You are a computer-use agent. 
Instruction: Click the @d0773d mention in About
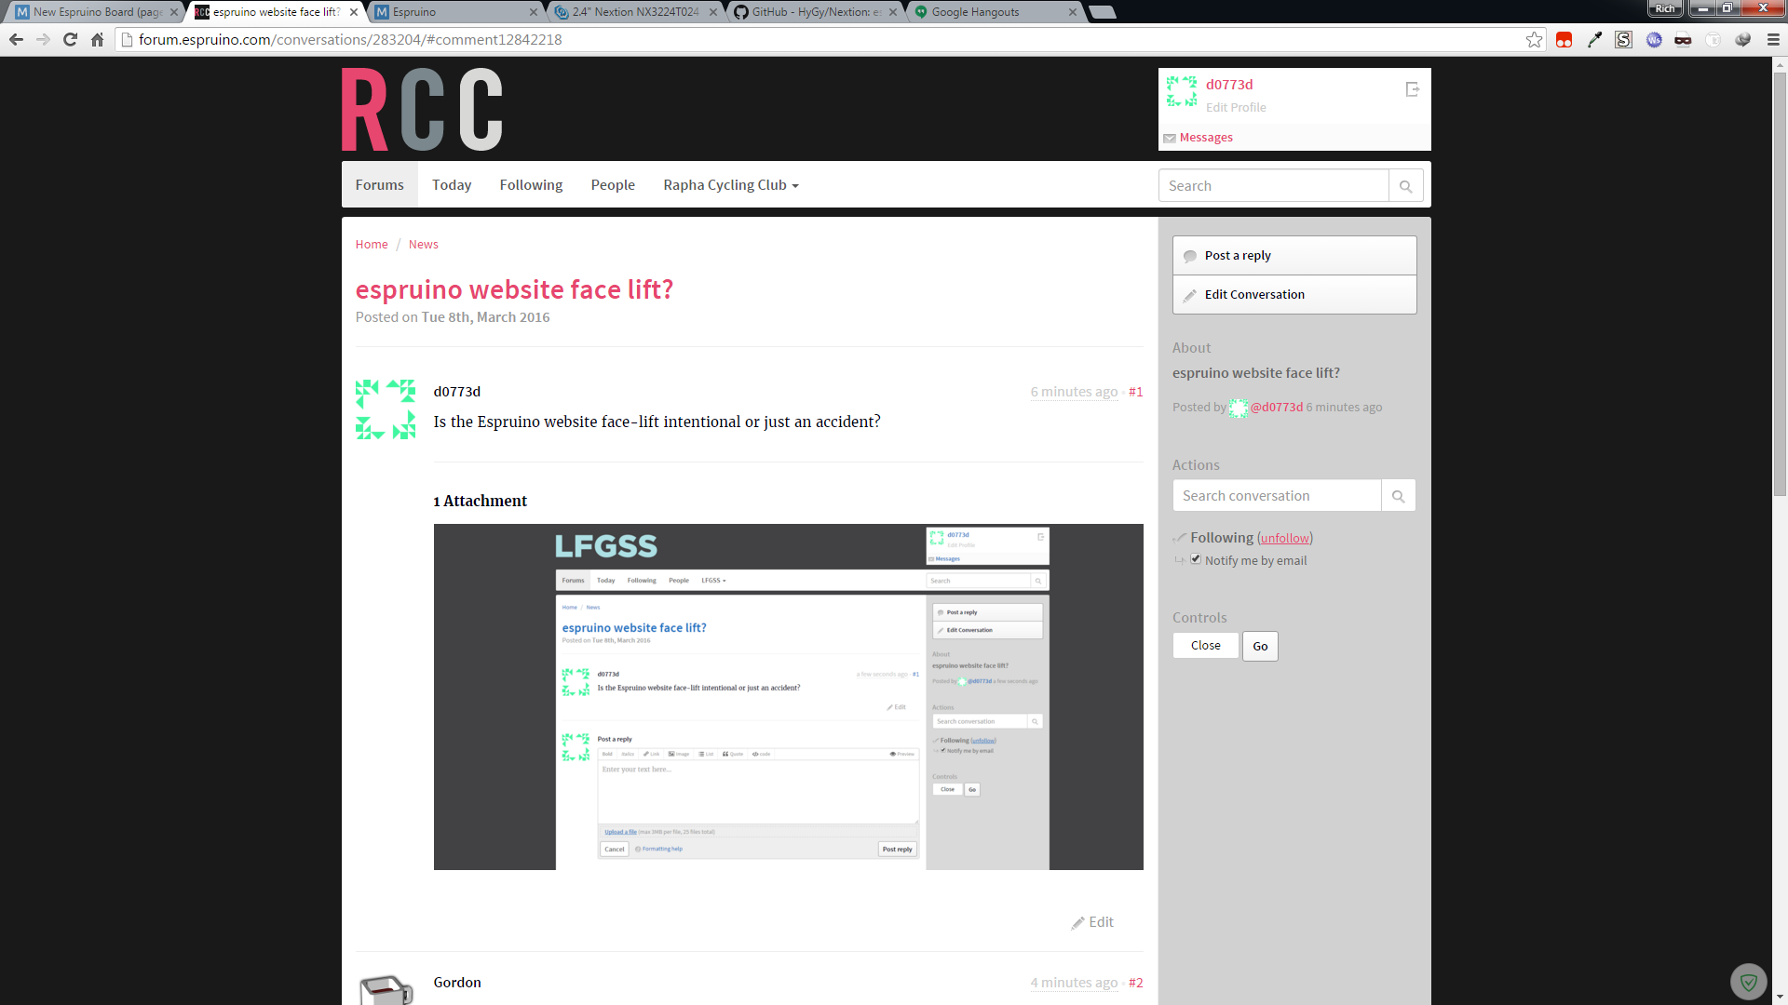1277,408
